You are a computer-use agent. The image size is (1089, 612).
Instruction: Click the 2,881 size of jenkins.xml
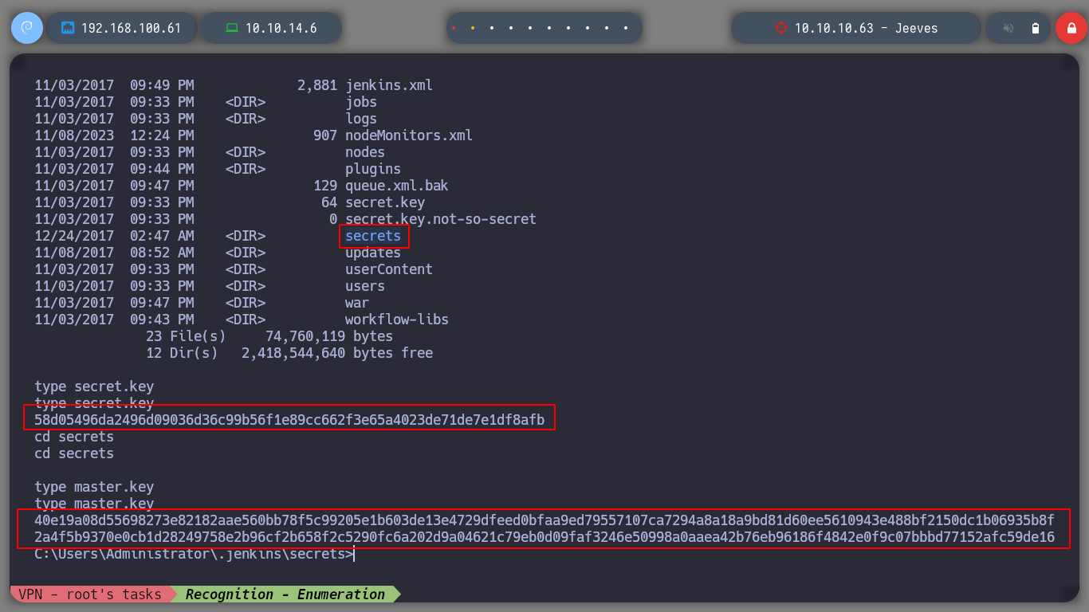coord(317,85)
